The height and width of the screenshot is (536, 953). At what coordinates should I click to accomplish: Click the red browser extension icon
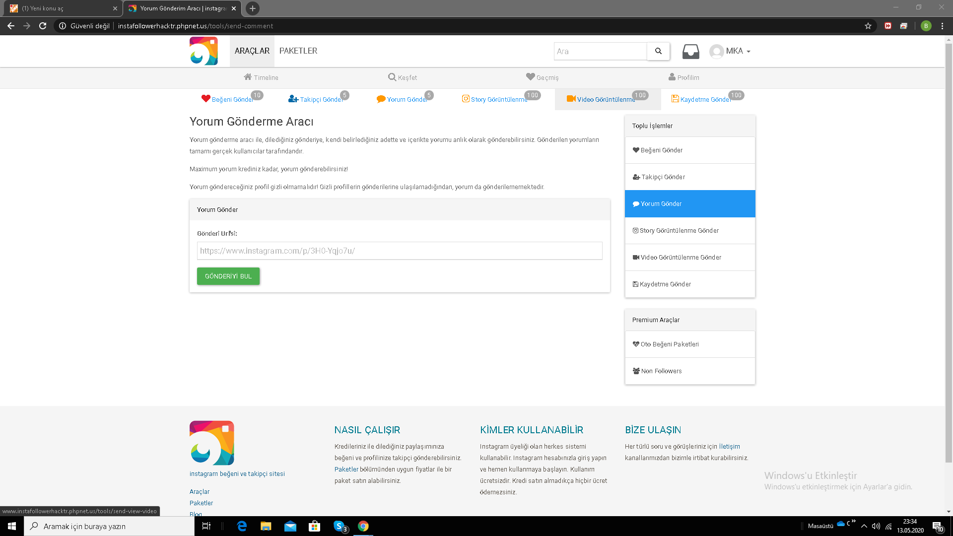[888, 26]
